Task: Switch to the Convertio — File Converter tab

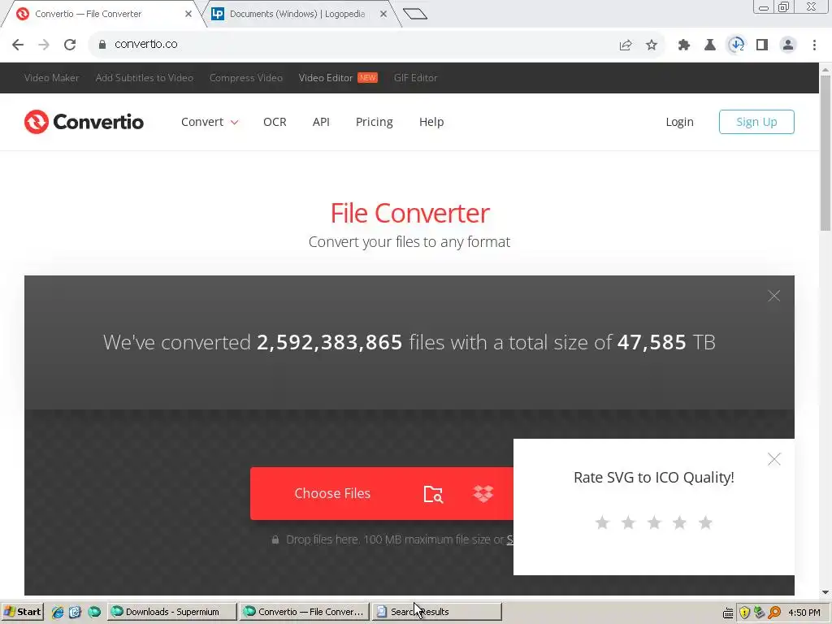Action: (x=101, y=14)
